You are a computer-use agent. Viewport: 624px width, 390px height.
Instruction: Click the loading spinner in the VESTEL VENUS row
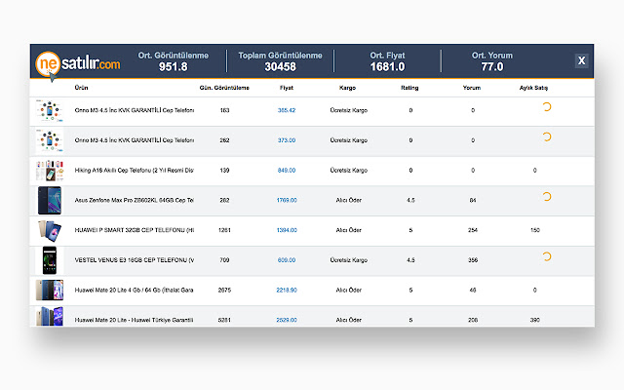point(545,257)
